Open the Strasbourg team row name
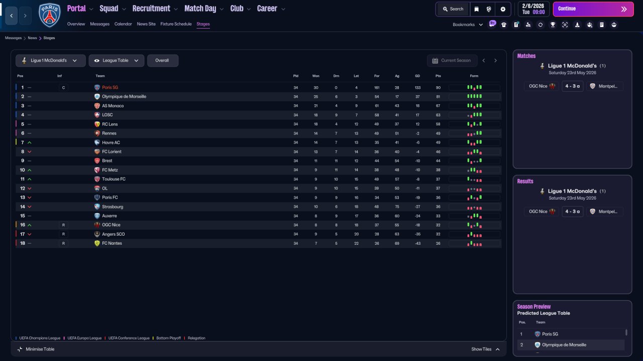Screen dimensions: 643x361 (x=113, y=207)
